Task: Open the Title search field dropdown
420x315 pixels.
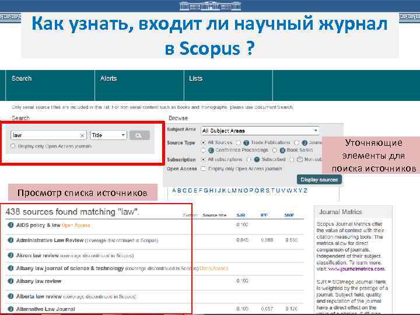Action: click(x=108, y=135)
